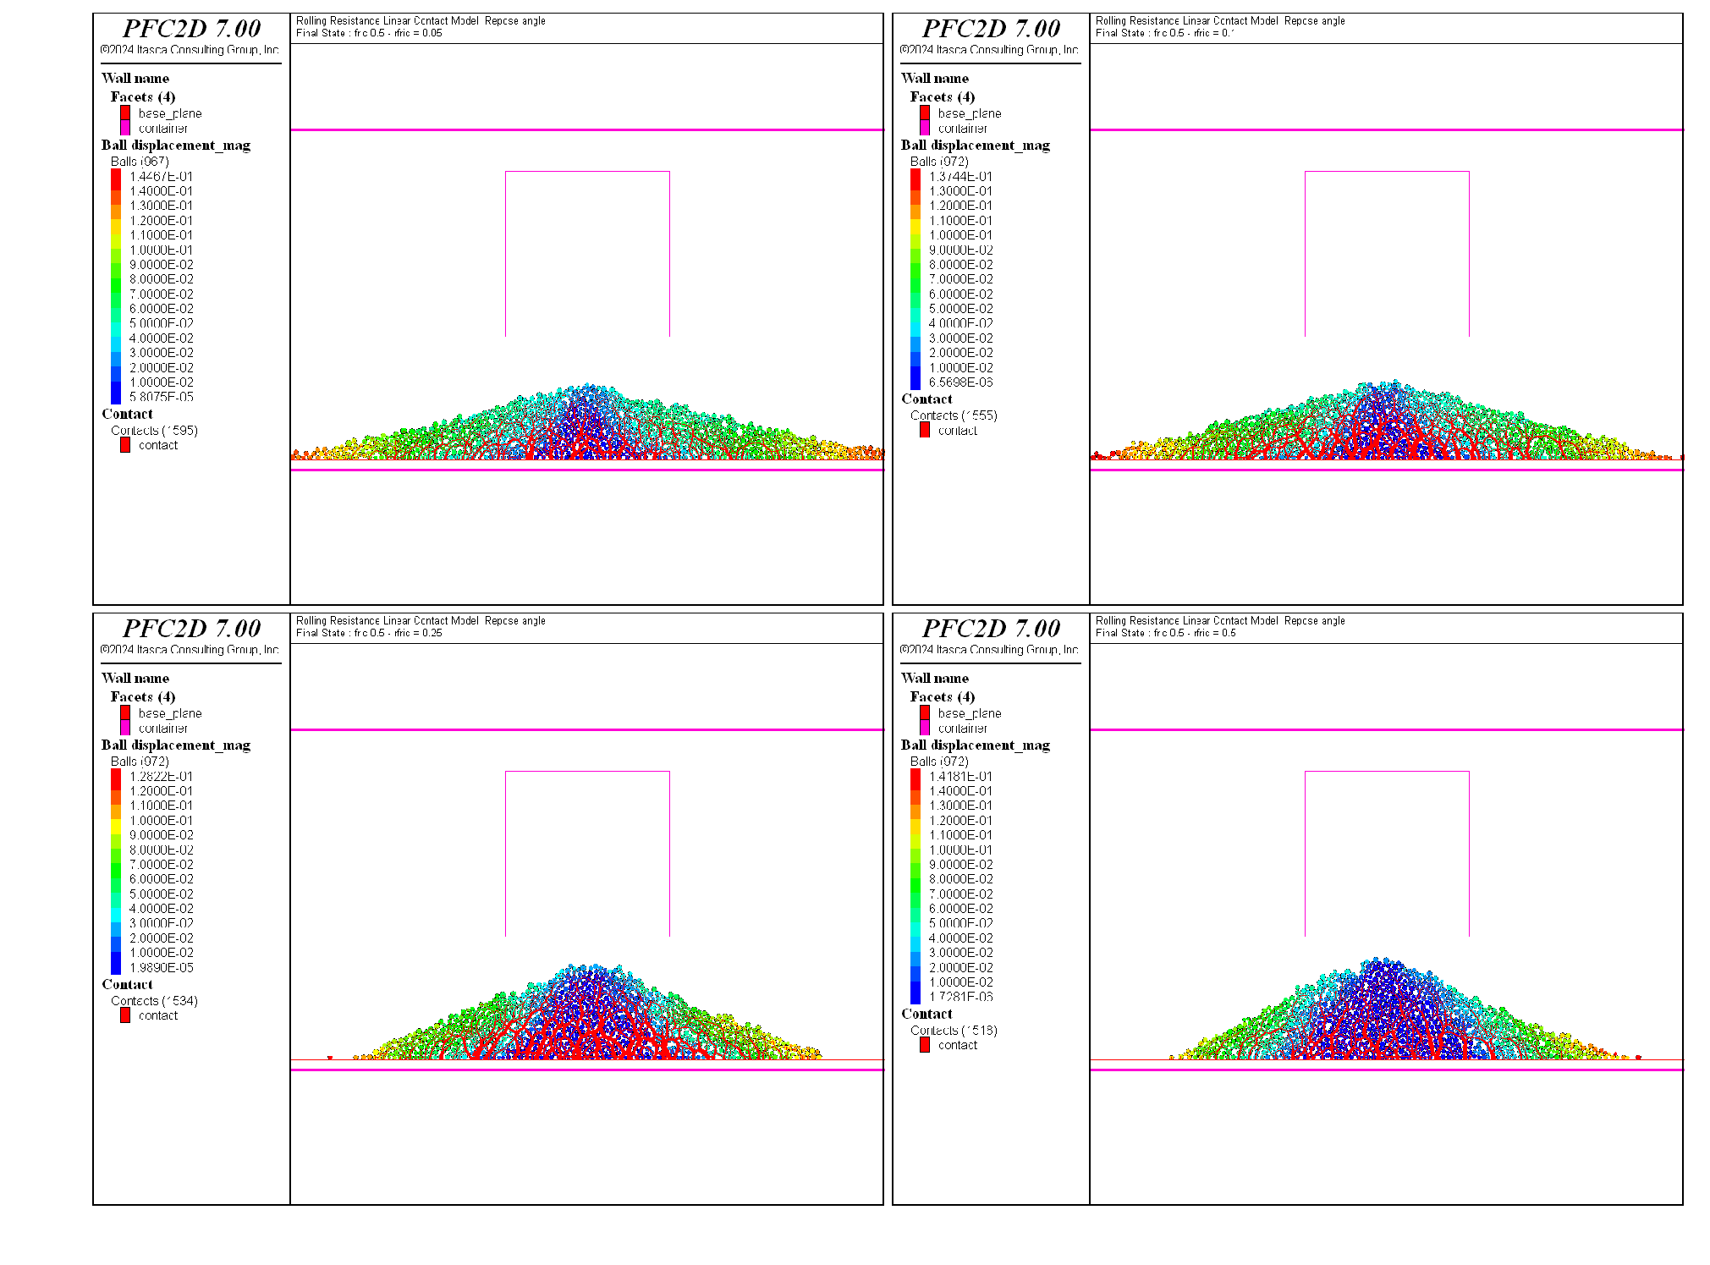
Task: Click base_plane red swatch in rfric 0.25 plot
Action: 125,712
